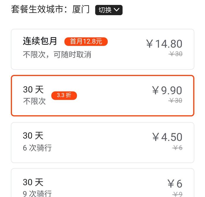Screen dimensions: 205x197
Task: Click the ¥6 price of 9 次骑行
Action: click(x=175, y=184)
